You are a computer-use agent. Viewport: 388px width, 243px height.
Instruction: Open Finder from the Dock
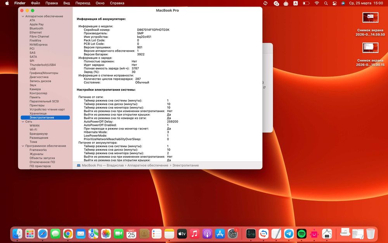pyautogui.click(x=17, y=234)
